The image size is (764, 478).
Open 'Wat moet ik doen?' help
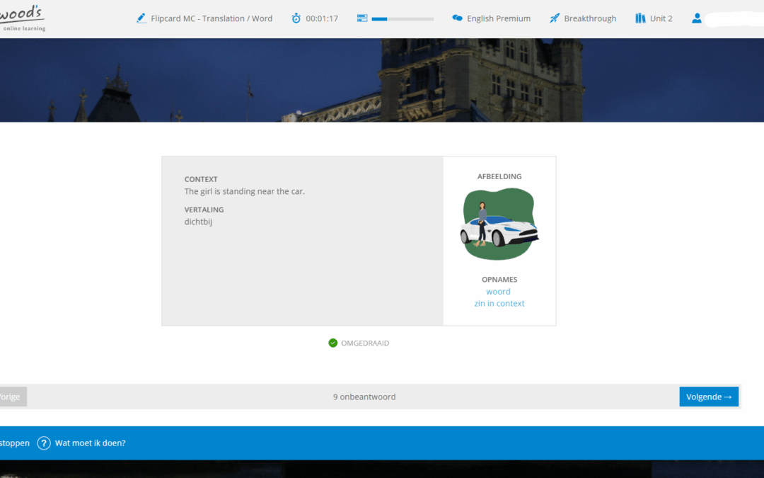(90, 443)
